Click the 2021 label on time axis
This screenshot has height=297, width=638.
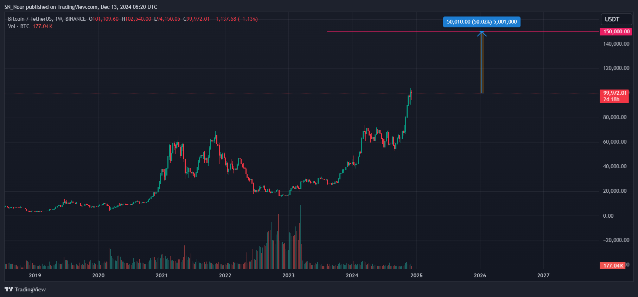point(162,275)
